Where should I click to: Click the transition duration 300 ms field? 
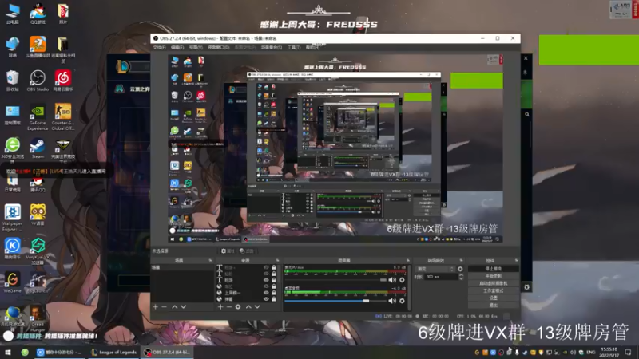click(441, 277)
